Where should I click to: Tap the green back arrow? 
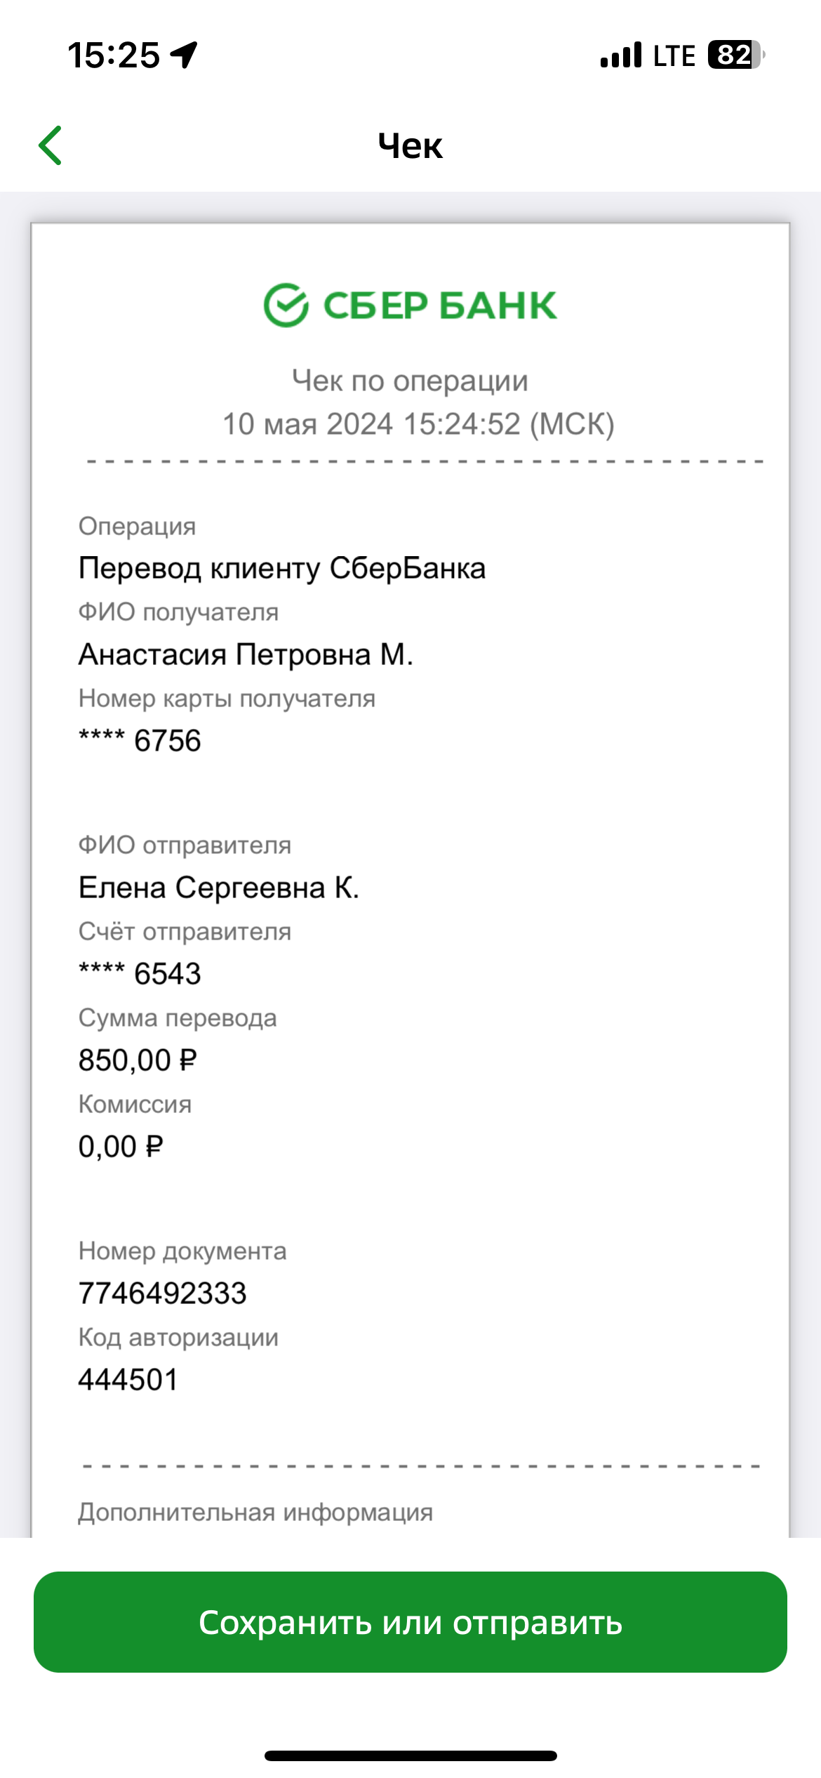(51, 145)
